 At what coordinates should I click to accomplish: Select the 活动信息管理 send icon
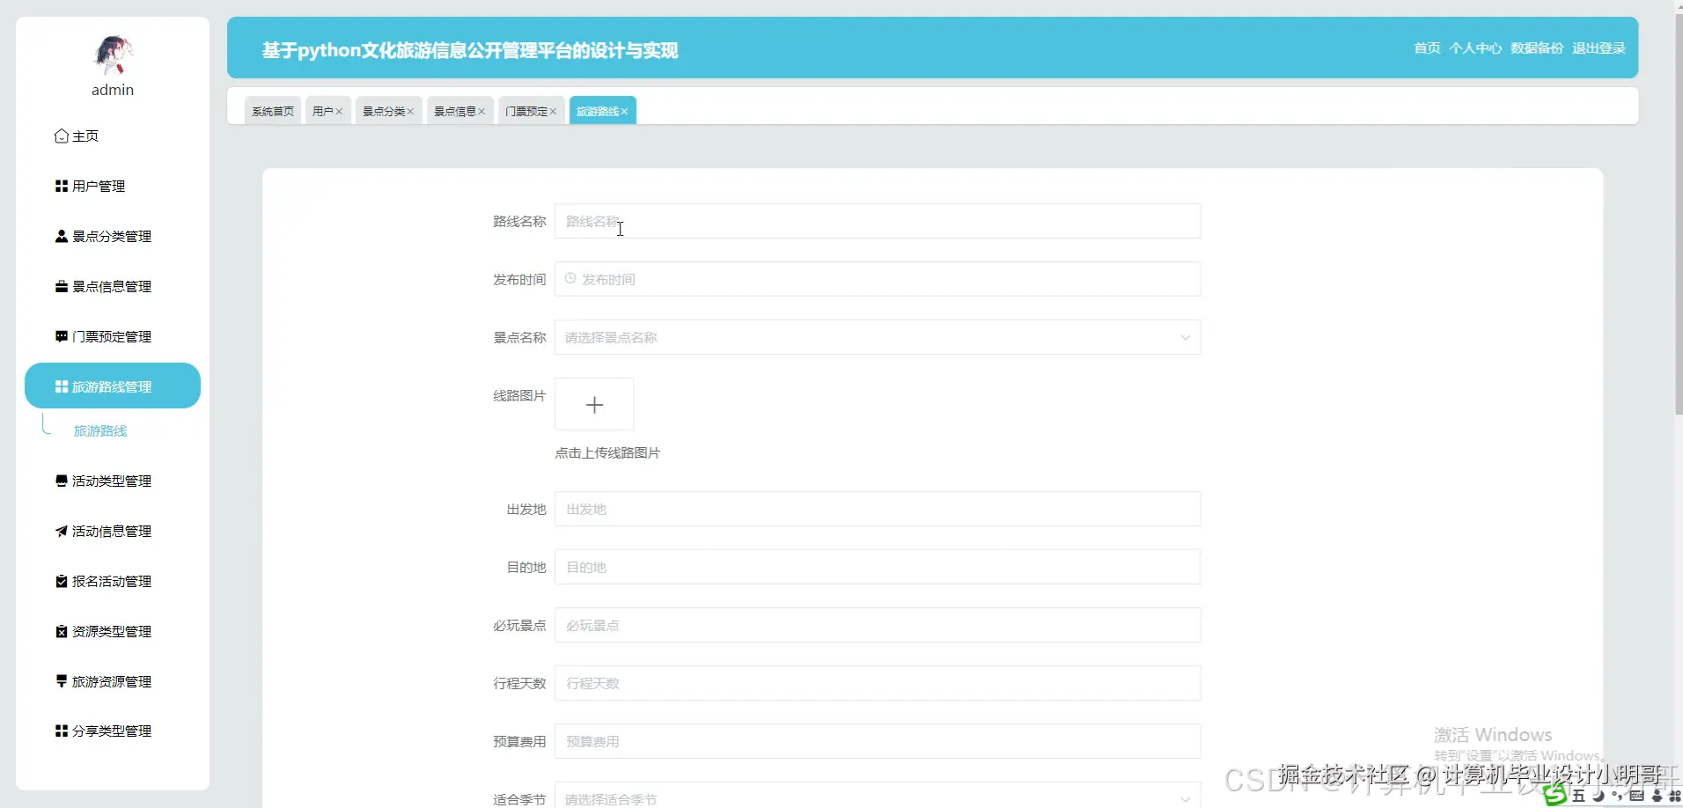[60, 531]
